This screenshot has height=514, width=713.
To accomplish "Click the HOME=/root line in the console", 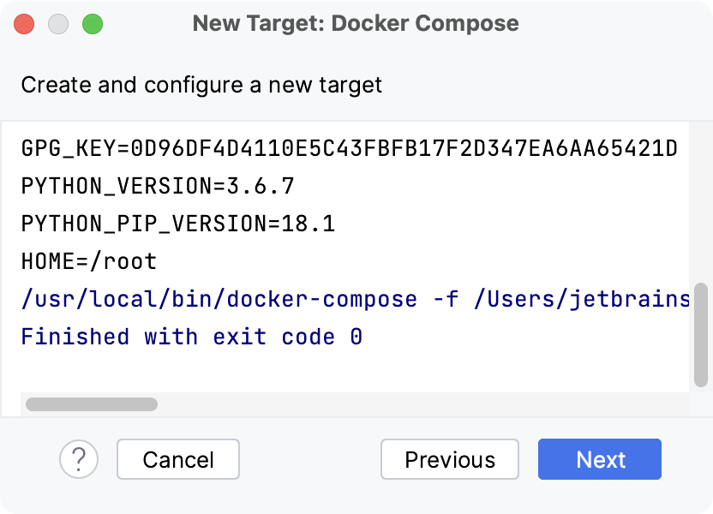I will tap(88, 260).
